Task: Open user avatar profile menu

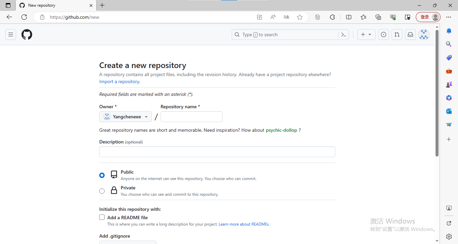Action: click(424, 35)
